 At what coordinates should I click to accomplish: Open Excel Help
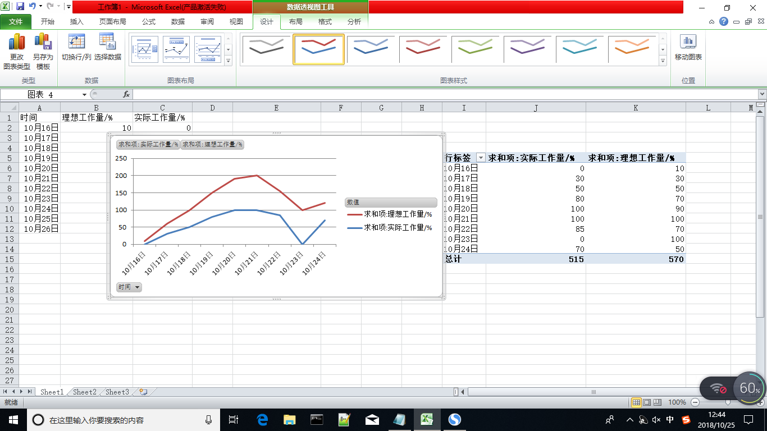(724, 22)
